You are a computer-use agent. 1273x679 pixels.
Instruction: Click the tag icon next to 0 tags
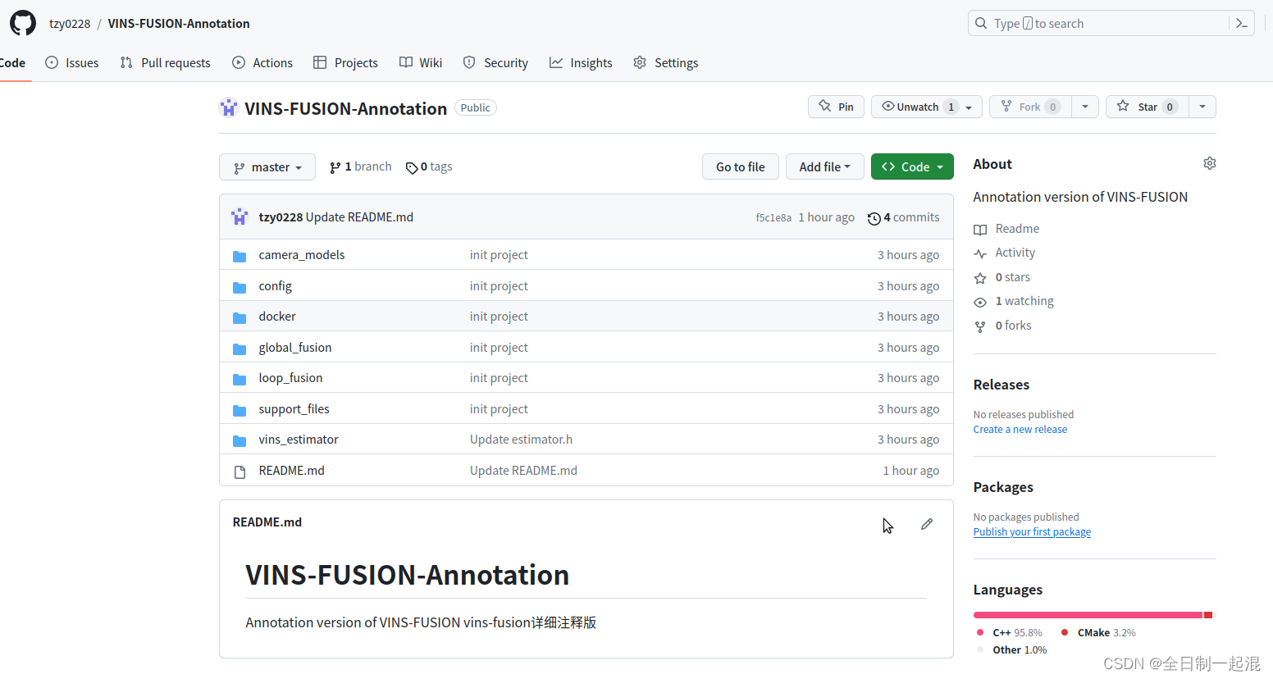click(x=412, y=168)
